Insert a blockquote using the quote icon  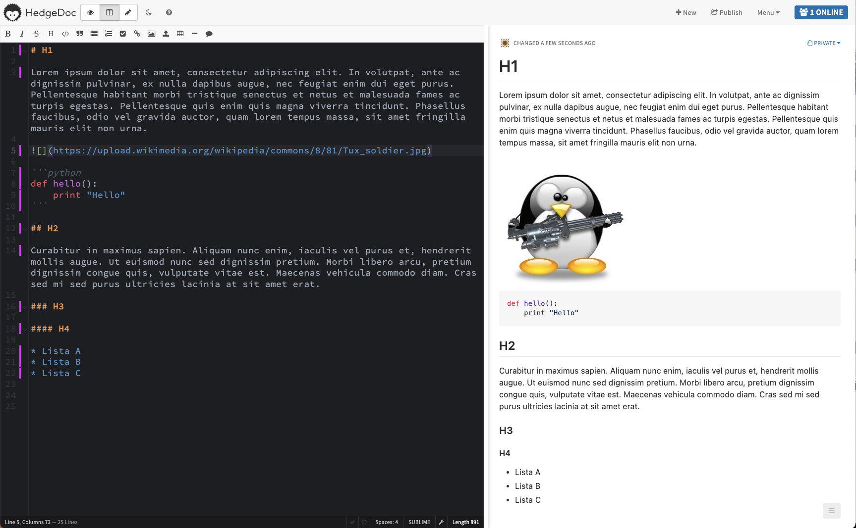(x=79, y=34)
